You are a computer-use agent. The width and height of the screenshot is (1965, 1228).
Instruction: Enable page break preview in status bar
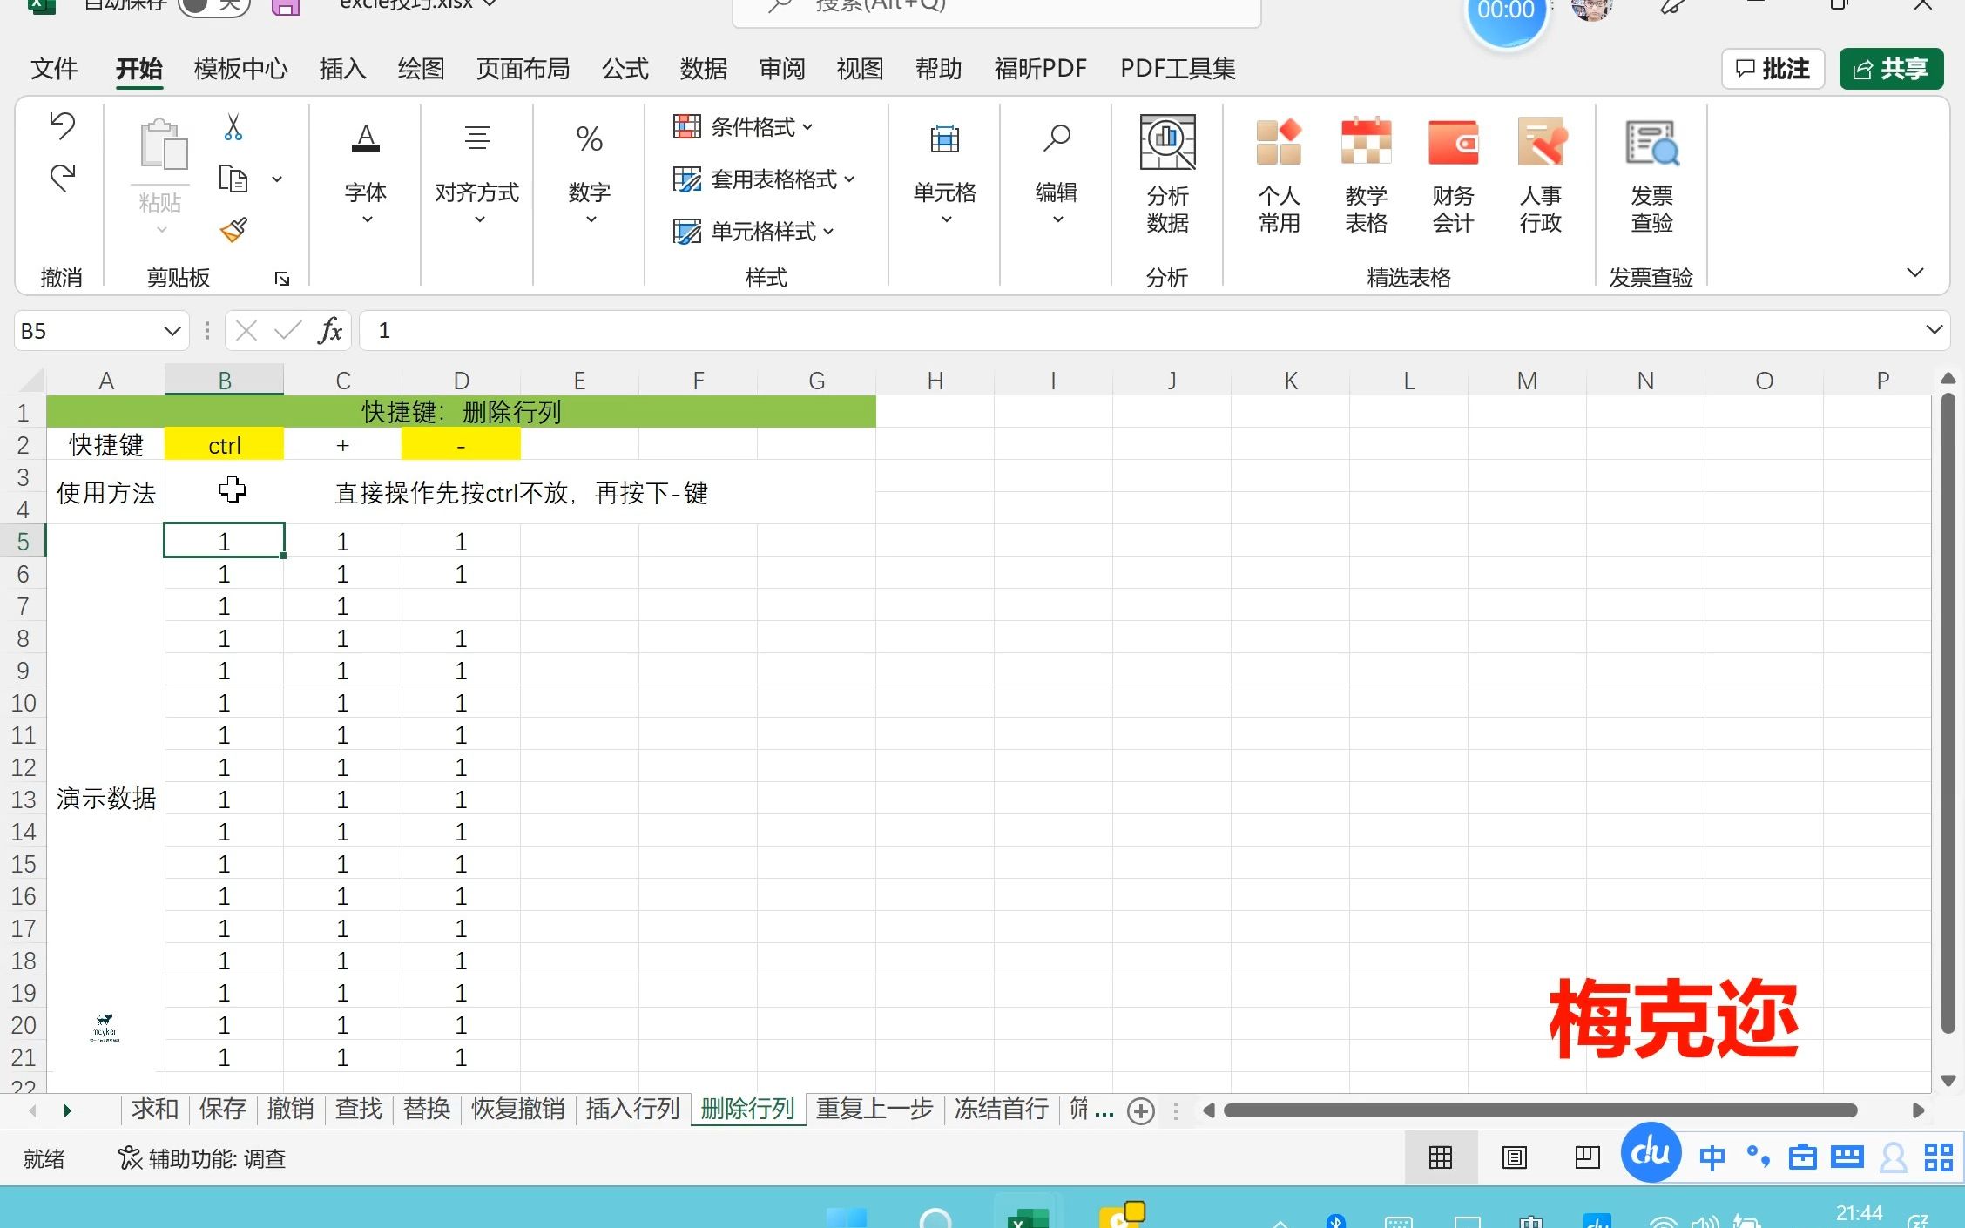coord(1585,1157)
